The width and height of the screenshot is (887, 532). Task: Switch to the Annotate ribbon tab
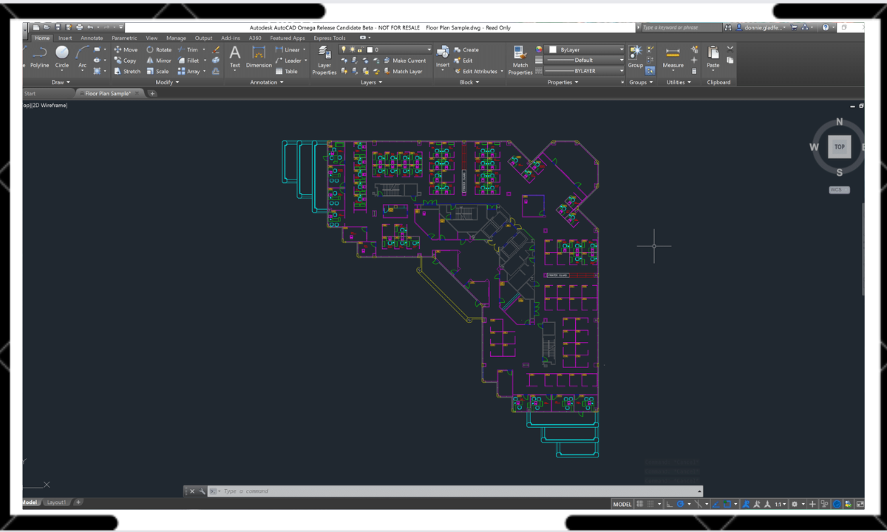coord(92,38)
